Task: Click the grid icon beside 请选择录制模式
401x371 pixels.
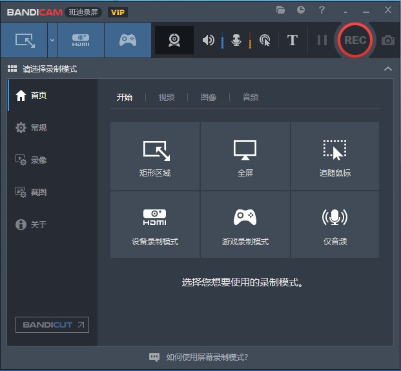Action: 12,69
